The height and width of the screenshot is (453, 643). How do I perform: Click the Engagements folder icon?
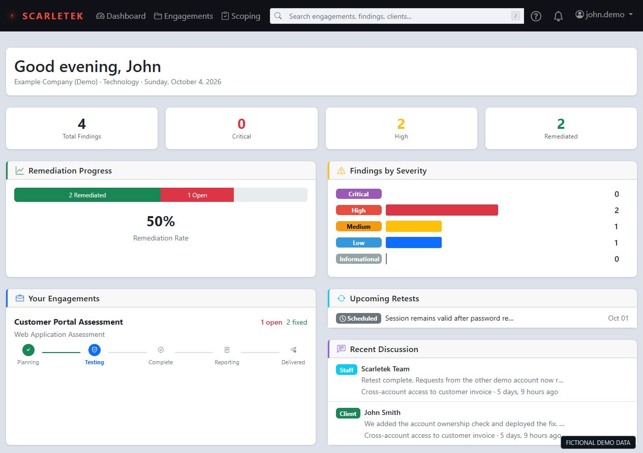click(x=158, y=16)
